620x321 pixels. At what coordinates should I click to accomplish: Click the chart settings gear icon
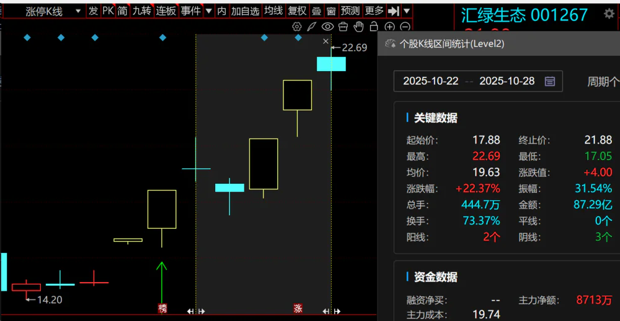click(296, 27)
